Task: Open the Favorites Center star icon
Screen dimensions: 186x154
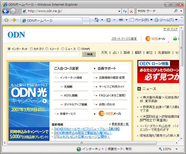Action: tap(6, 20)
